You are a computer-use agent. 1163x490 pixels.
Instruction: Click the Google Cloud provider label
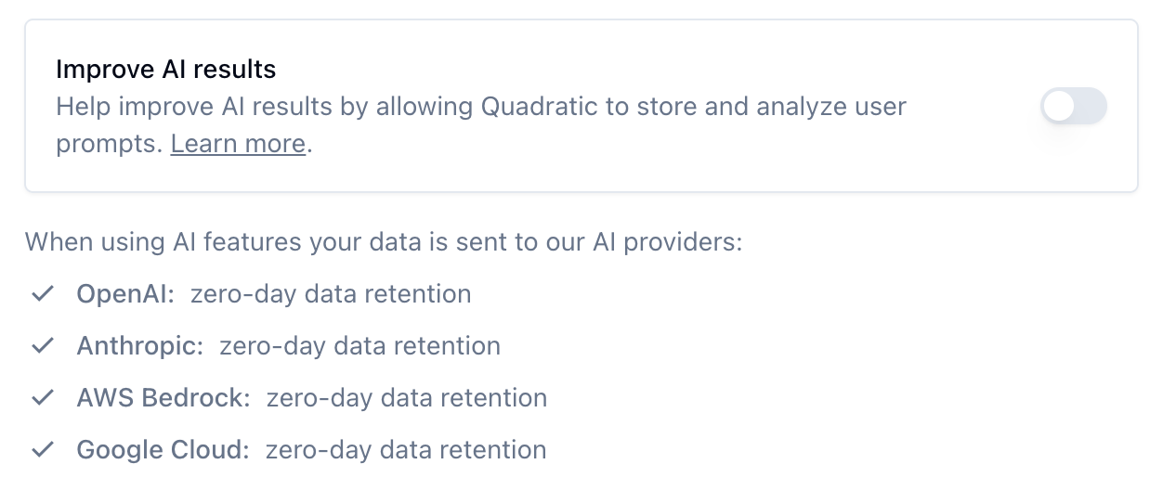[163, 450]
